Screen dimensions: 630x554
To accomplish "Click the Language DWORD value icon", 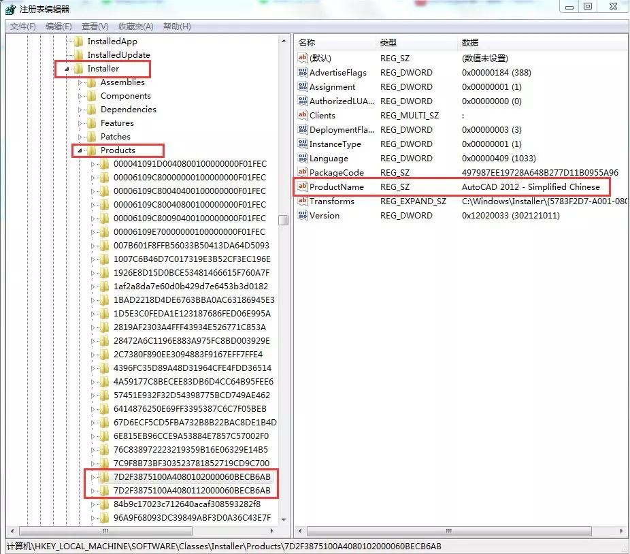I will coord(302,158).
